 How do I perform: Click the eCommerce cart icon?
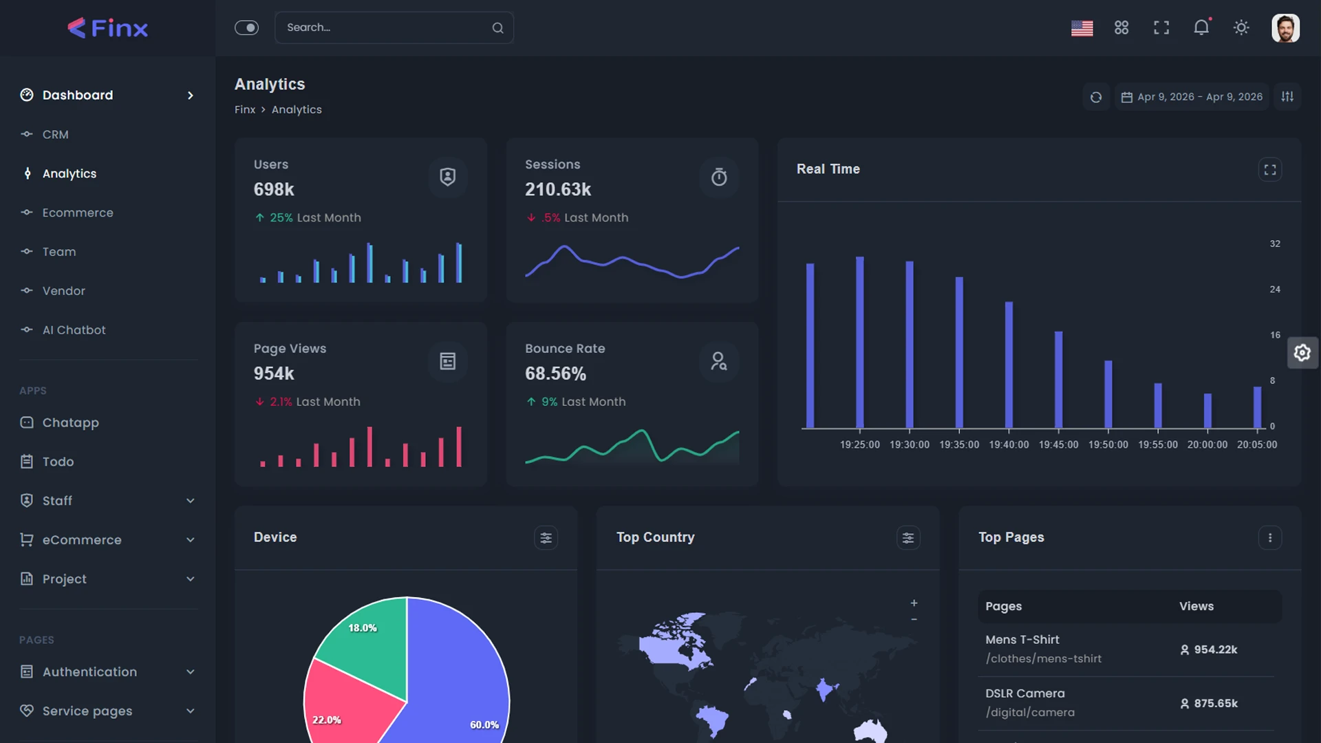click(27, 540)
